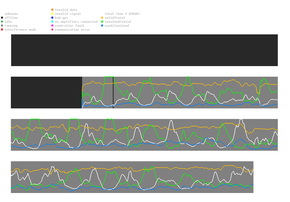This screenshot has width=290, height=202.
Task: Click the green involved/valid swatch
Action: click(x=102, y=22)
